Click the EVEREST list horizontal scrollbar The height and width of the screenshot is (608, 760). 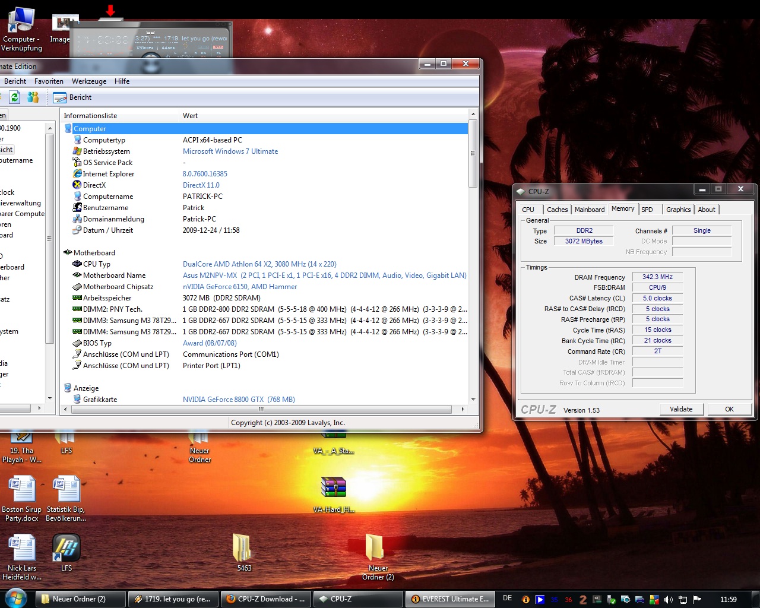(x=261, y=409)
